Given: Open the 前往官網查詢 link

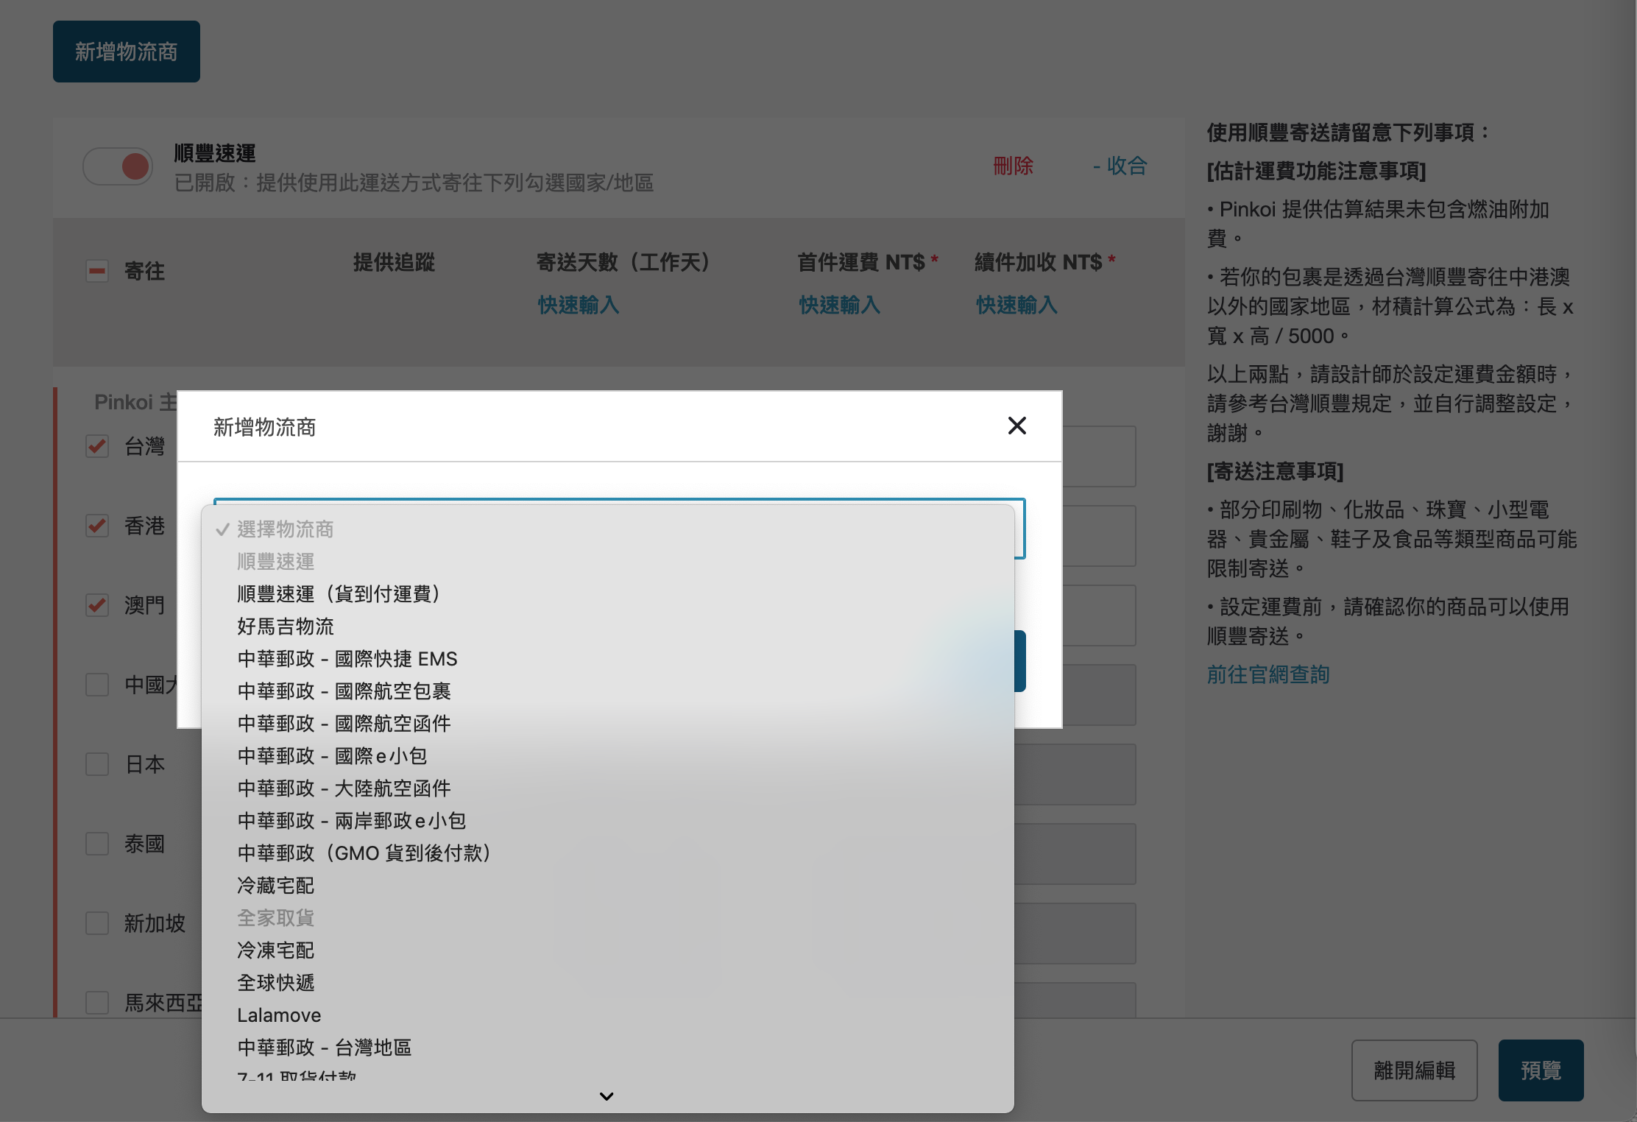Looking at the screenshot, I should (x=1268, y=674).
